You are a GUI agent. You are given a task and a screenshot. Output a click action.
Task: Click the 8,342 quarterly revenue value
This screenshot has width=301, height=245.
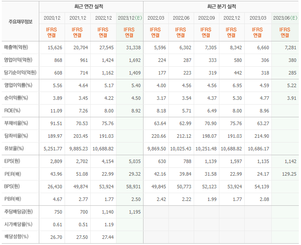pos(236,48)
